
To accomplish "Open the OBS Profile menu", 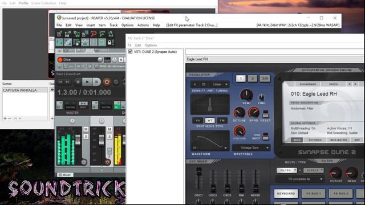I will (23, 3).
